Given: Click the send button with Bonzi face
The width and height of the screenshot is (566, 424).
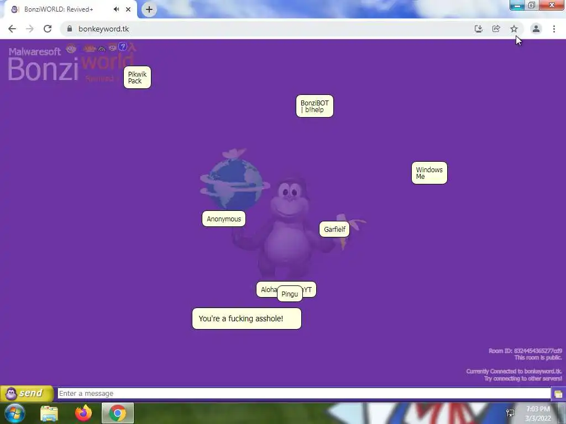Looking at the screenshot, I should (x=27, y=393).
